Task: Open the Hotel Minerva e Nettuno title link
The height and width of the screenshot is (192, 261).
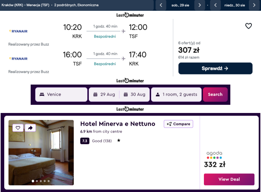Action: (118, 124)
